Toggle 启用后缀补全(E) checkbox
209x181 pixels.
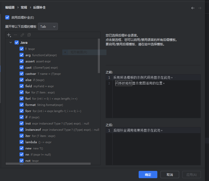(x=7, y=17)
